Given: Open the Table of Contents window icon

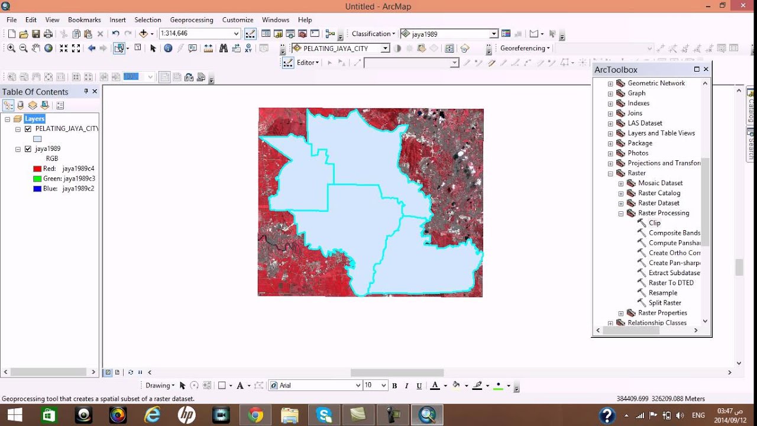Looking at the screenshot, I should pos(266,34).
